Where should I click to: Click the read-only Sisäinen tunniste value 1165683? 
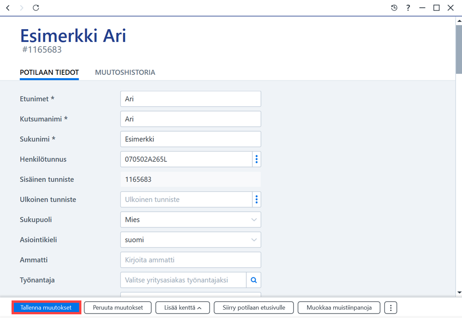(191, 179)
